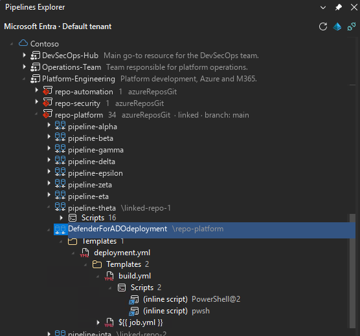
Task: Collapse the Platform-Engineering project
Action: (24, 79)
